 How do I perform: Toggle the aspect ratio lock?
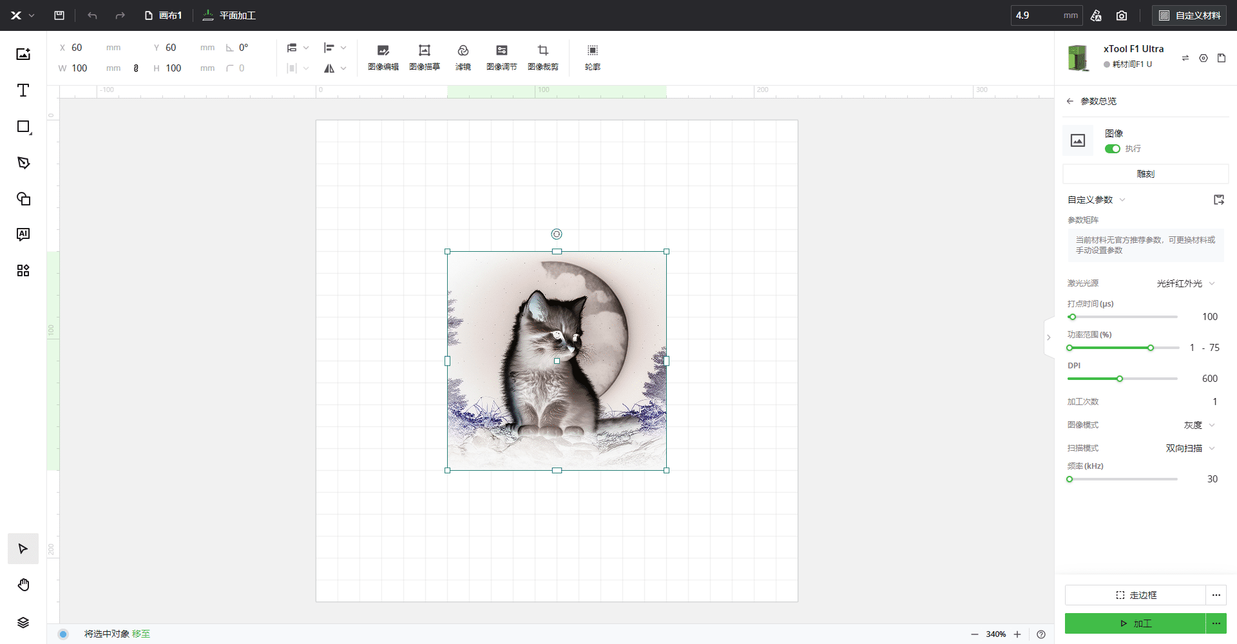(136, 68)
